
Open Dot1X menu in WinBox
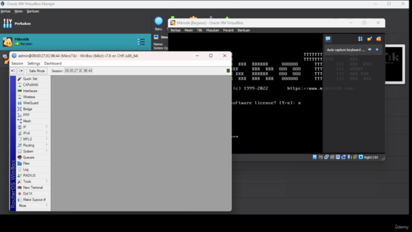[x=27, y=193]
